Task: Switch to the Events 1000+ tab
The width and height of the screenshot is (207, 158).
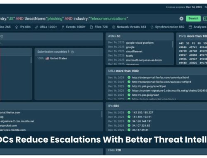Action: [74, 27]
